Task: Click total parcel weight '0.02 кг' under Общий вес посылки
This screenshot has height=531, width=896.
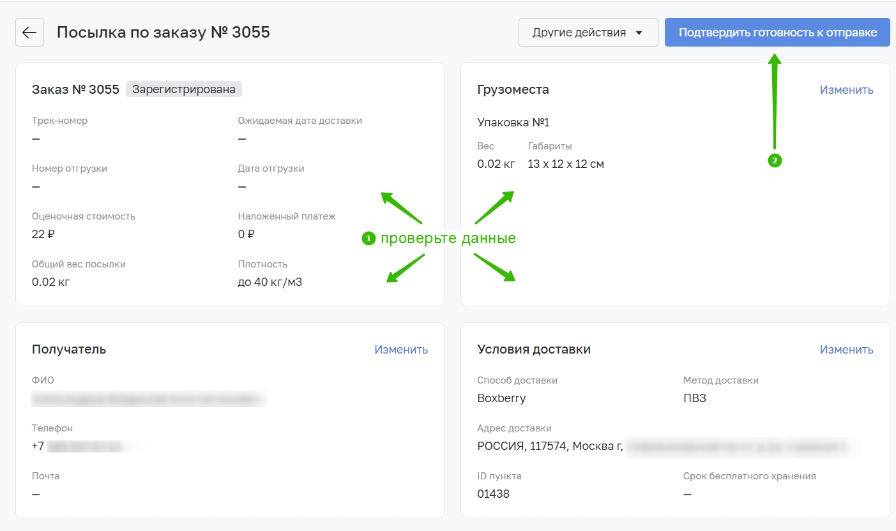Action: click(x=51, y=282)
